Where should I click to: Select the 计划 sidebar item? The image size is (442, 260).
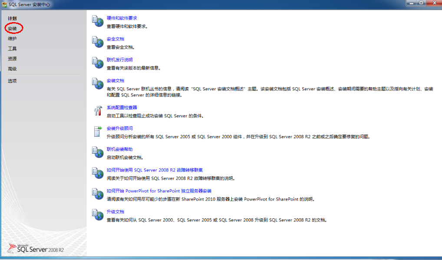12,18
